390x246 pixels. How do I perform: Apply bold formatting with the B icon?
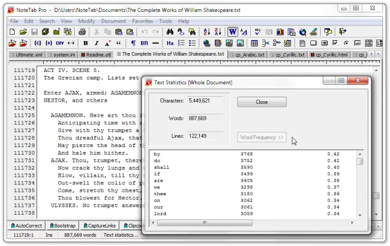(x=86, y=43)
